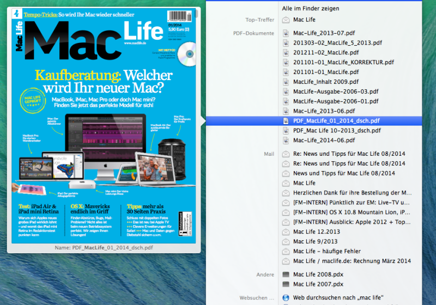Open first Re: News und Tipps 08/2014 mail
The image size is (436, 305).
tap(350, 154)
